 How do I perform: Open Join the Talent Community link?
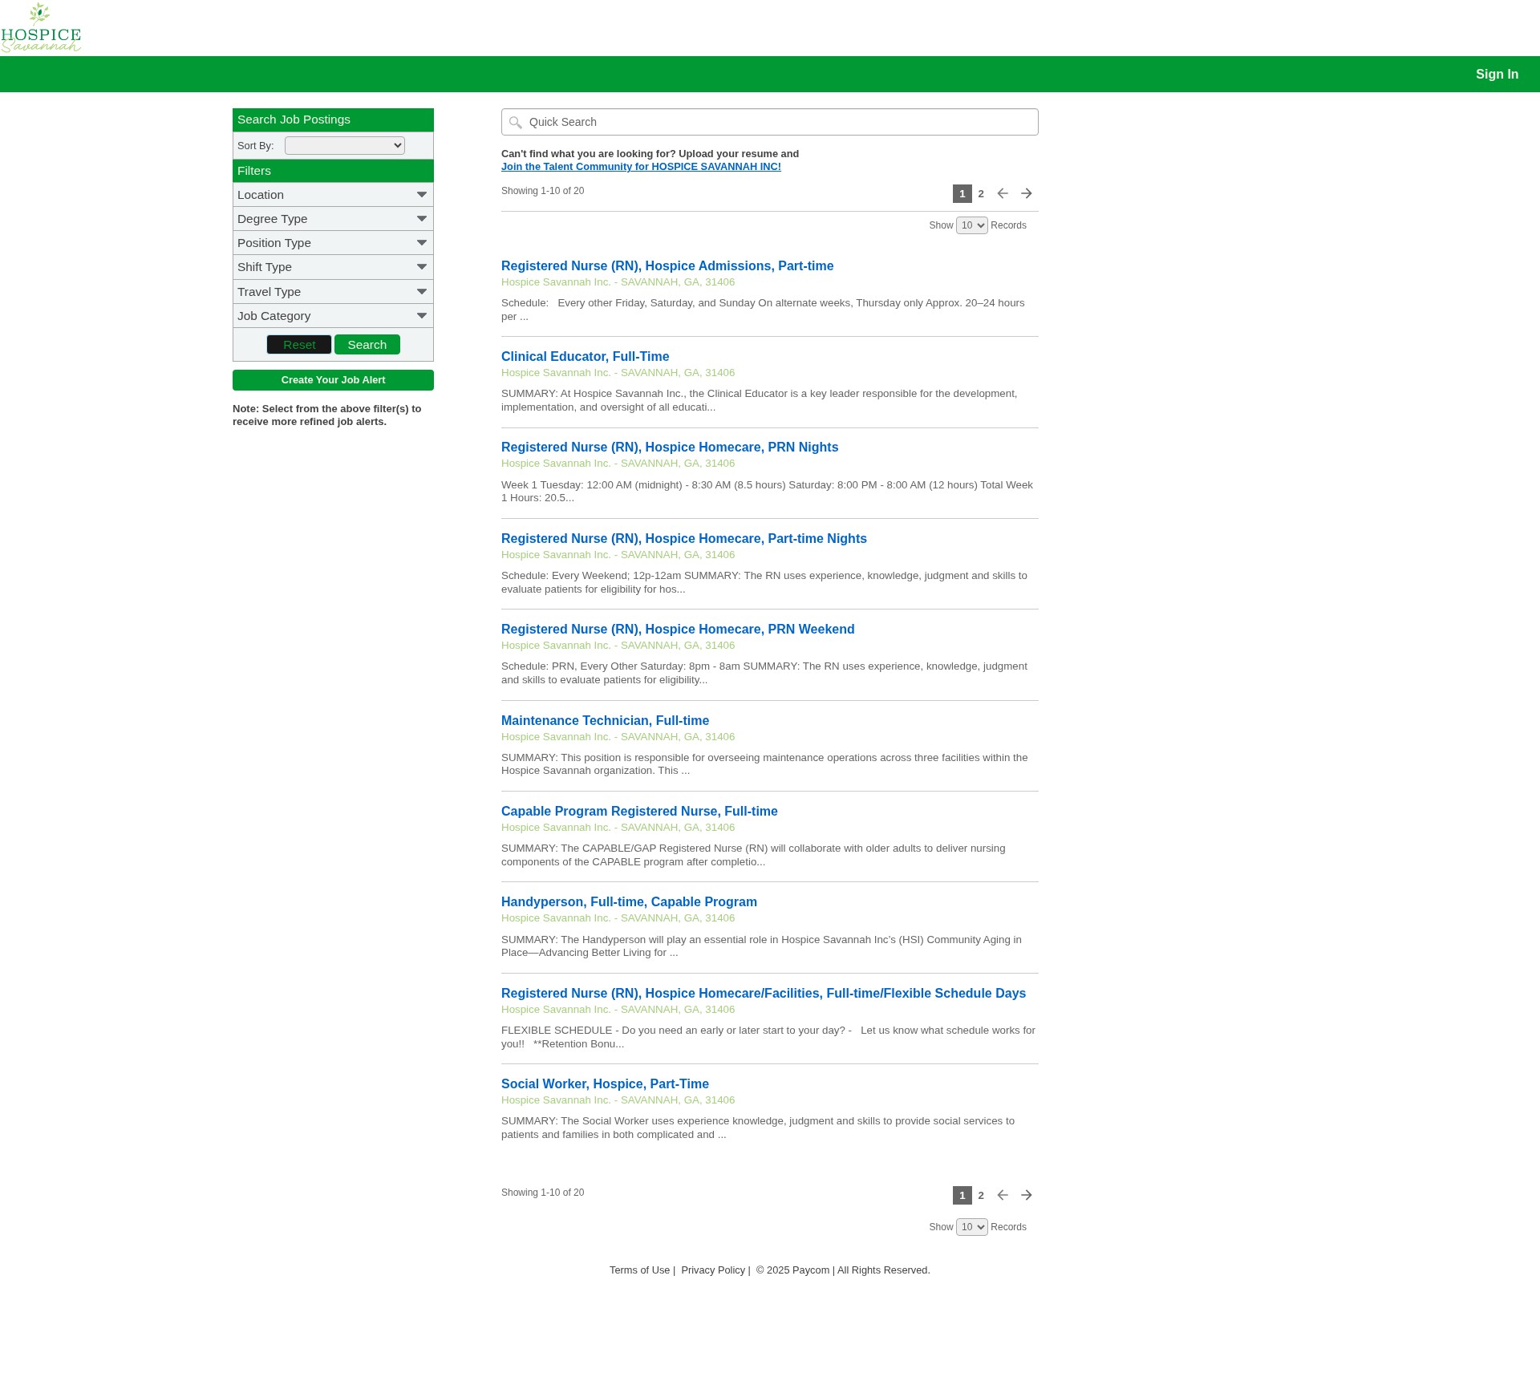click(641, 167)
